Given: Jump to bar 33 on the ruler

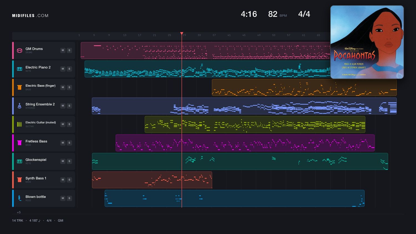Looking at the screenshot, I should tap(199, 35).
